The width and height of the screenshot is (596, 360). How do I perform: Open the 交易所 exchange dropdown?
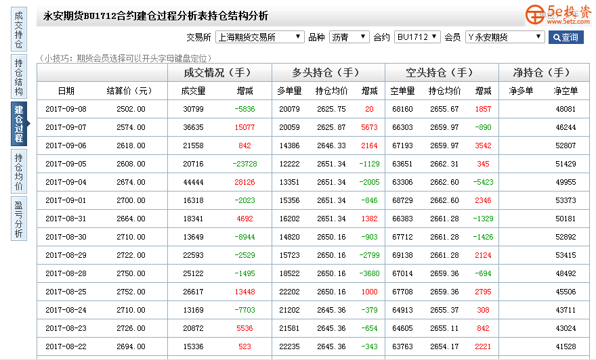point(259,37)
